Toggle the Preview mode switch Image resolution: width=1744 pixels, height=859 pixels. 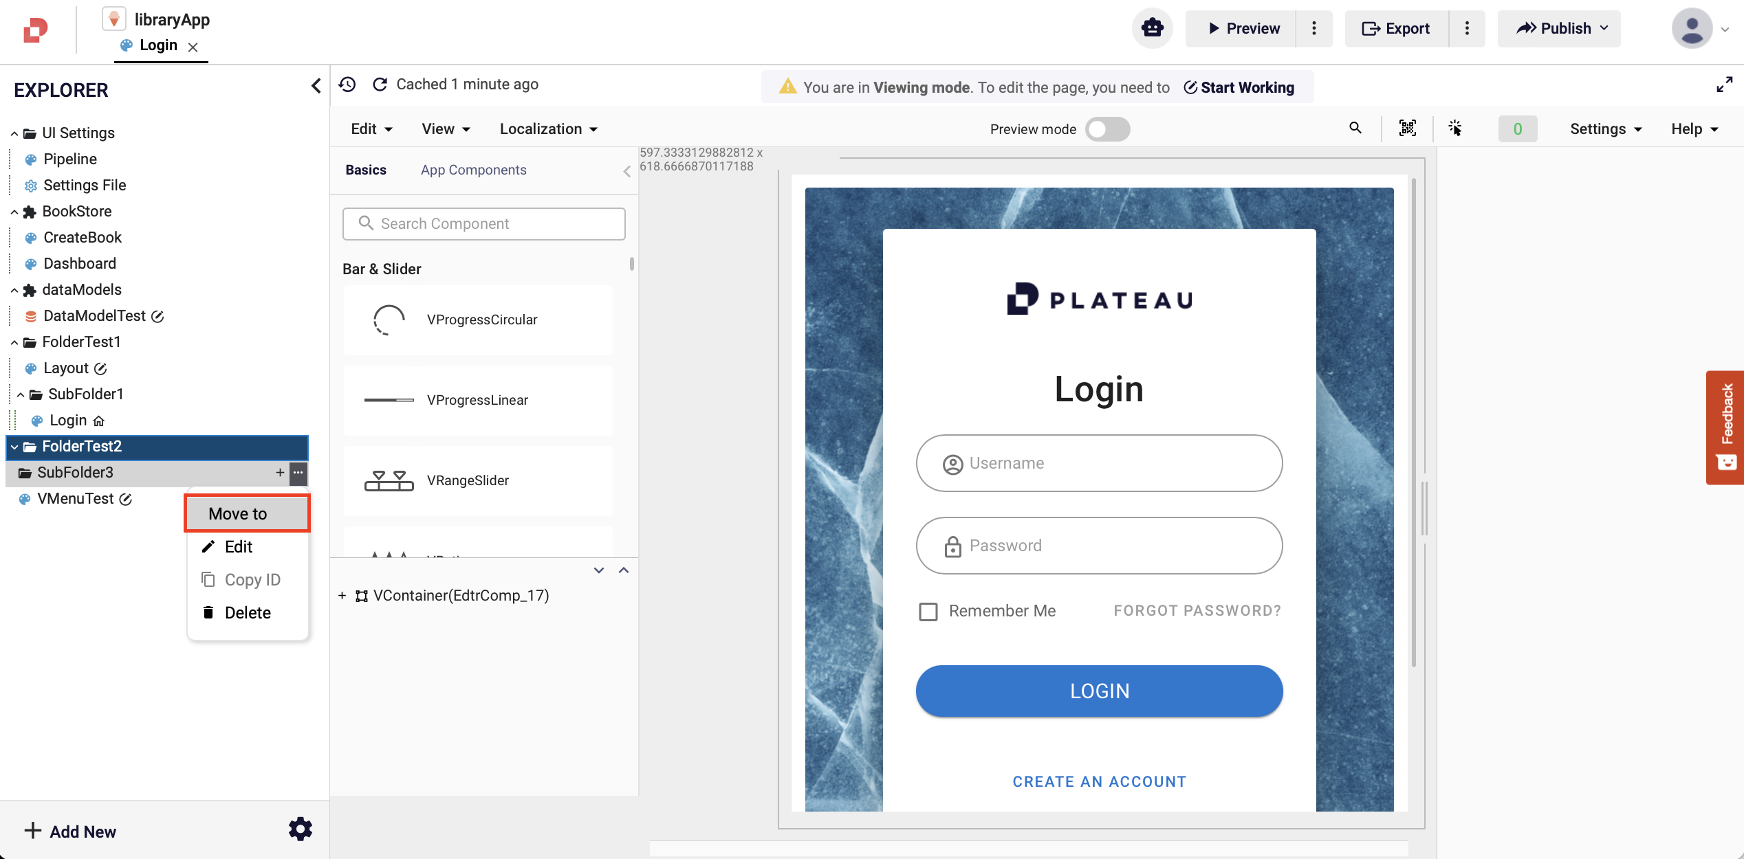click(1107, 129)
